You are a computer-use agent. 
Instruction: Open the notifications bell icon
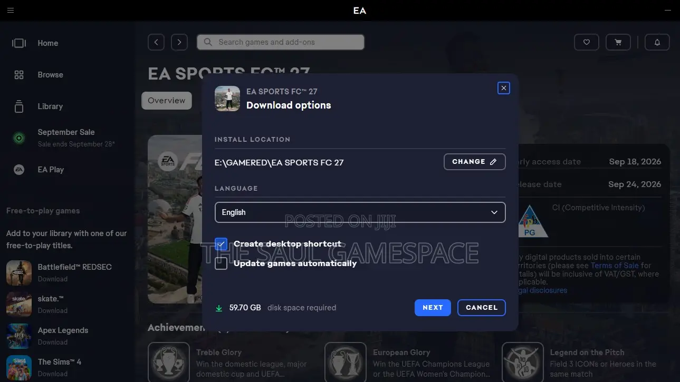click(657, 42)
